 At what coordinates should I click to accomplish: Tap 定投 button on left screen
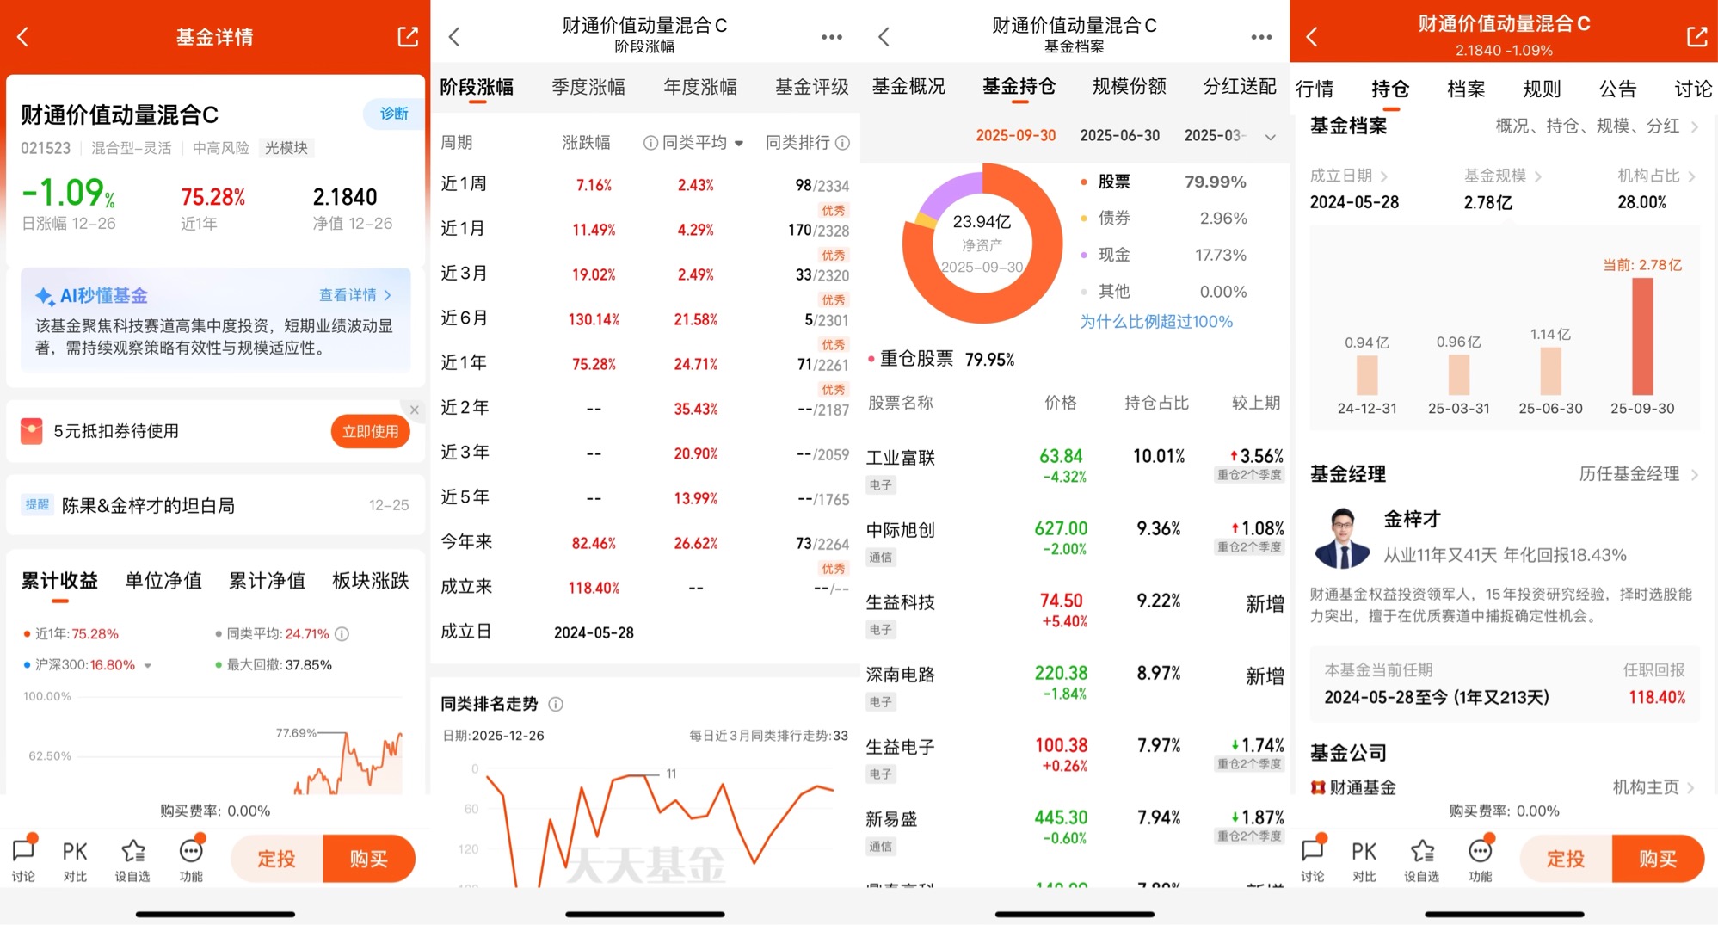pyautogui.click(x=276, y=859)
